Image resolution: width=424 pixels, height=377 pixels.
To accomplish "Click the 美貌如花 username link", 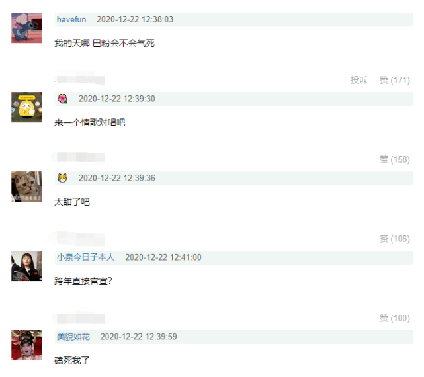I will tap(73, 337).
